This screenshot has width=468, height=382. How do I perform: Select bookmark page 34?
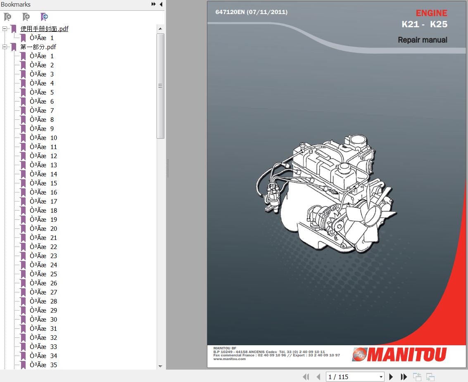point(43,356)
